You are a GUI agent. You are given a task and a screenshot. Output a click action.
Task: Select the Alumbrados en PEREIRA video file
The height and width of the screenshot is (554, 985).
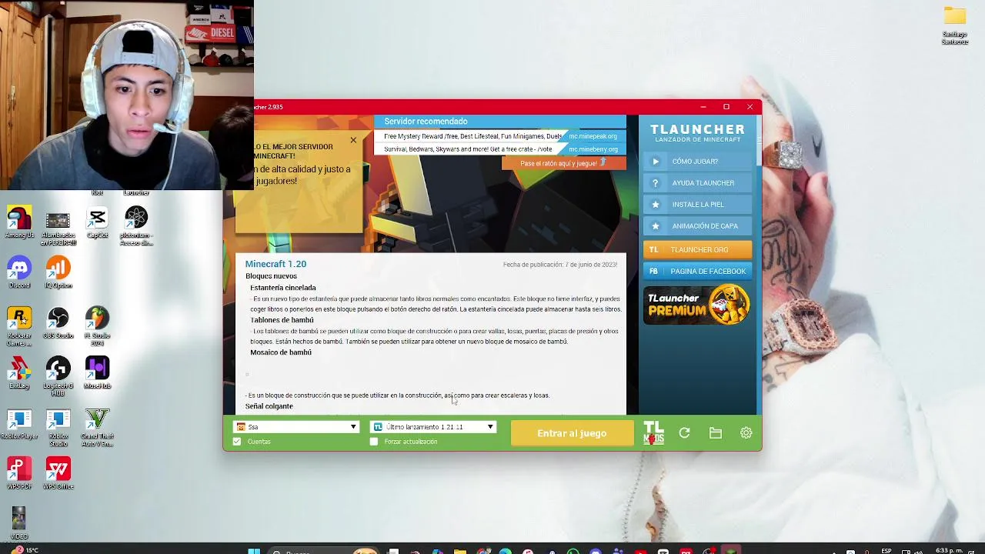(x=58, y=228)
